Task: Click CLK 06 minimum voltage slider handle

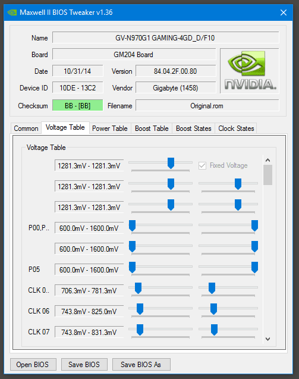Action: click(140, 309)
